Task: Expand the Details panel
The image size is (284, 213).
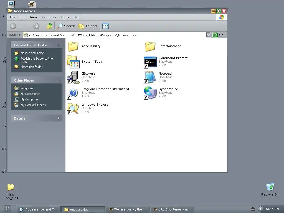Action: (x=58, y=118)
